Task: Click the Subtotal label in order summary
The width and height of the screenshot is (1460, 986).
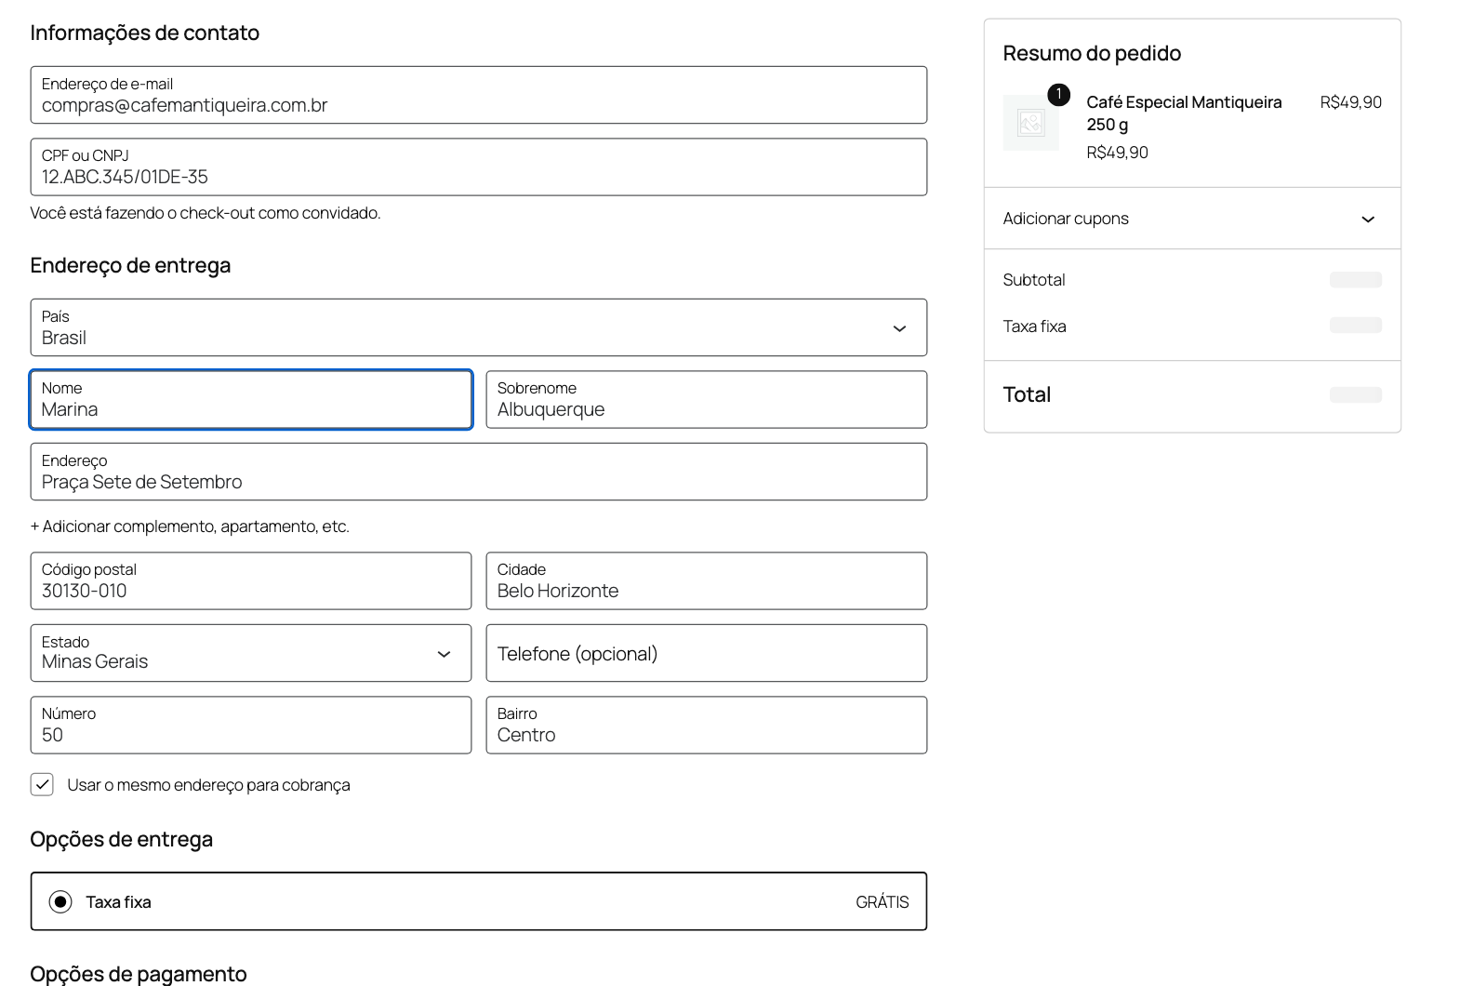Action: coord(1034,280)
